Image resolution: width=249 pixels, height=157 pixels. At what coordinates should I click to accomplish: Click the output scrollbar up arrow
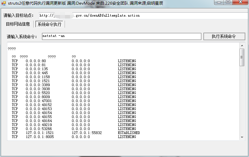point(242,46)
